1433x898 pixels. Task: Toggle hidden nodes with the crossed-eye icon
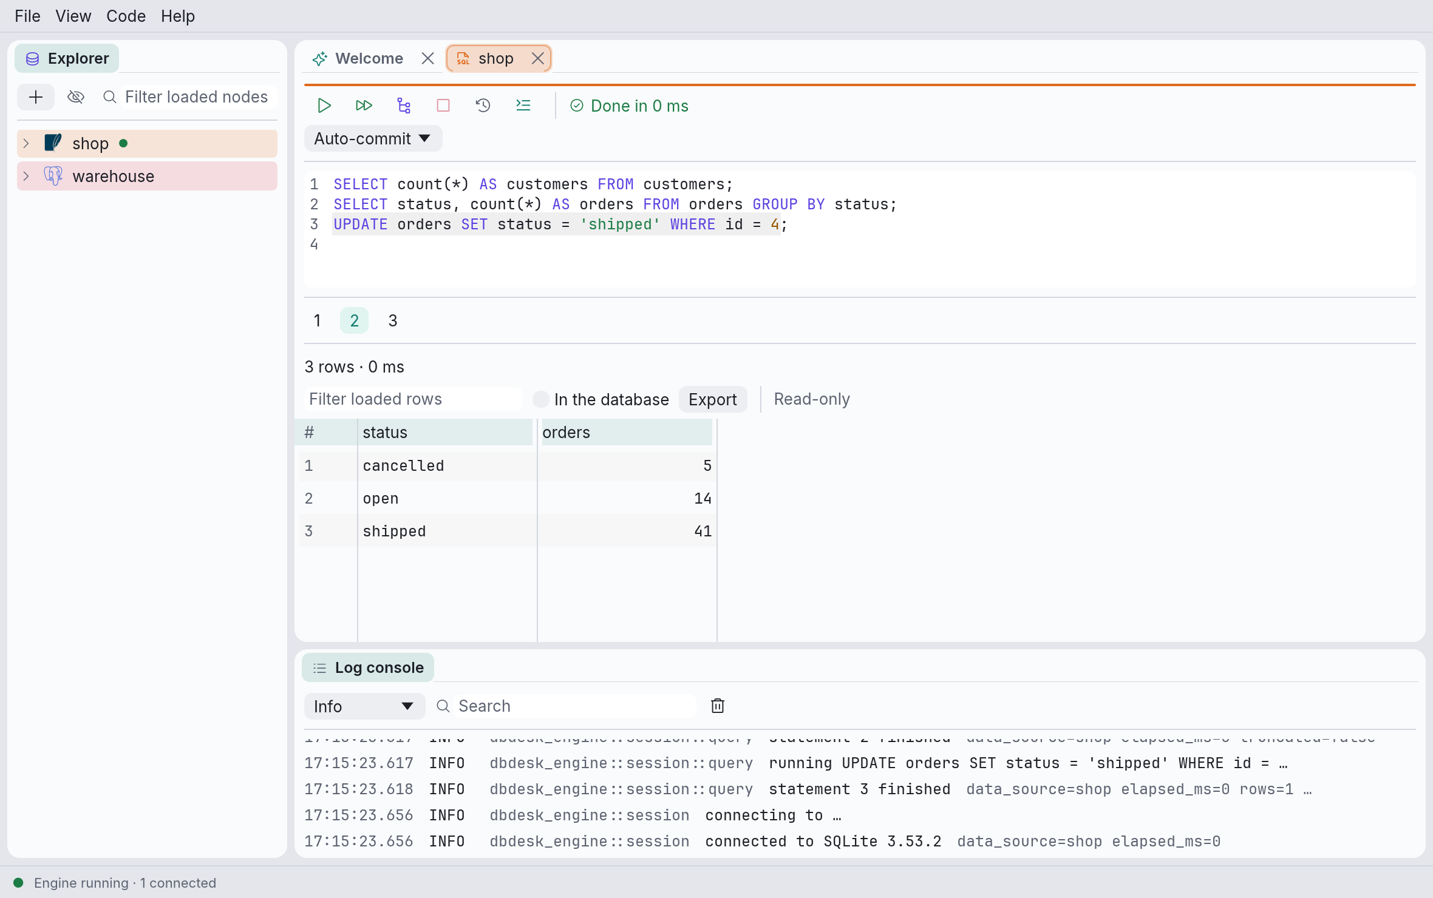pyautogui.click(x=76, y=97)
